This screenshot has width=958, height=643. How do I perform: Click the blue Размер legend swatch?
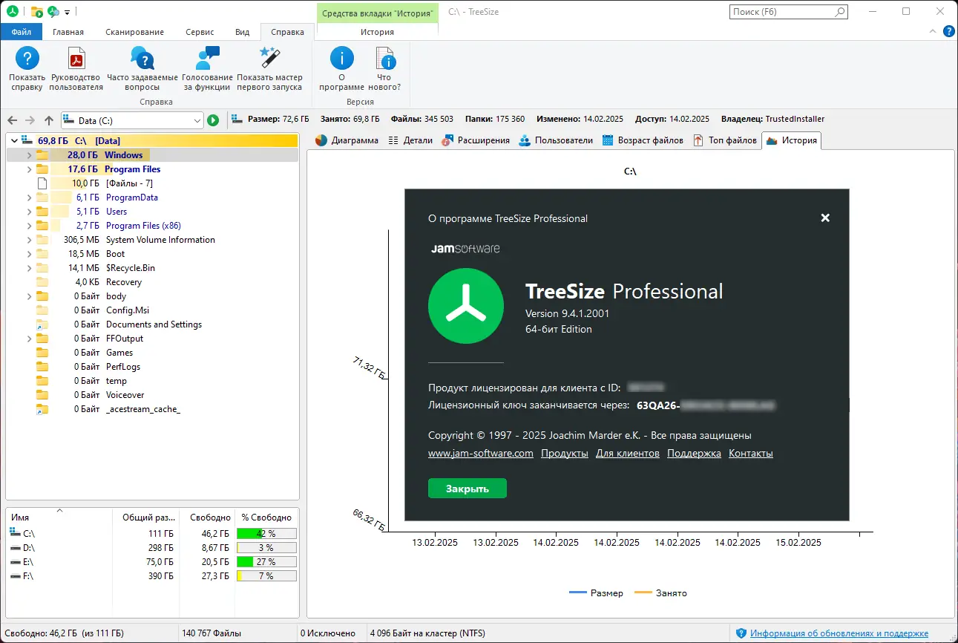point(578,593)
